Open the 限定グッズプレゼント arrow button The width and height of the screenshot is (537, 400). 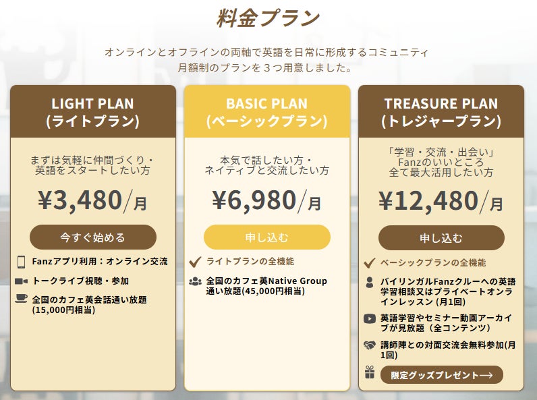coord(441,375)
